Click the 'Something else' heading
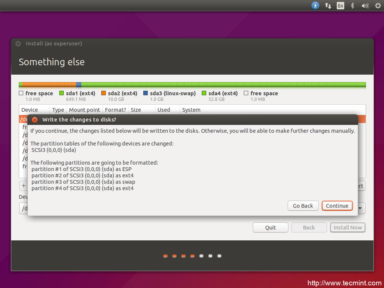384x288 pixels. point(52,62)
